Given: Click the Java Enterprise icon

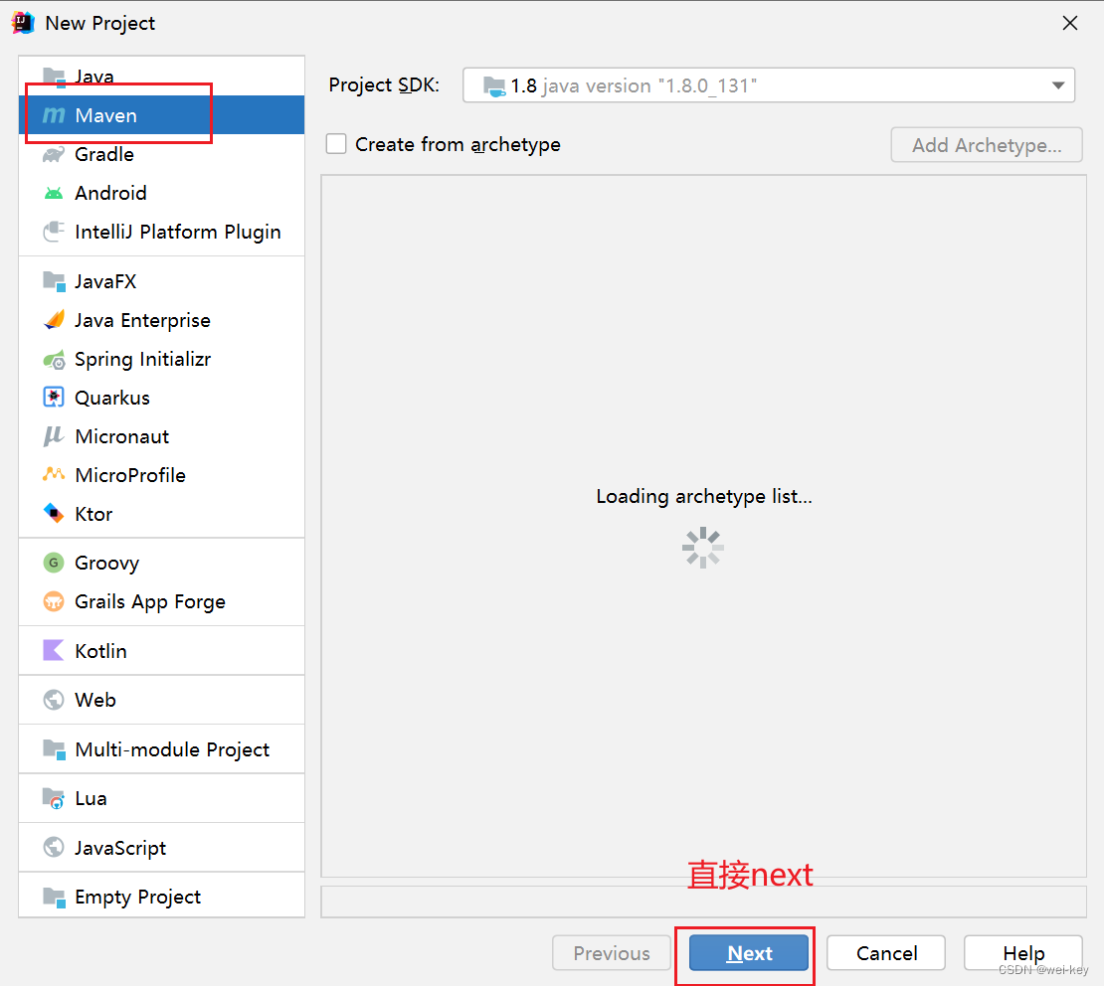Looking at the screenshot, I should (55, 320).
